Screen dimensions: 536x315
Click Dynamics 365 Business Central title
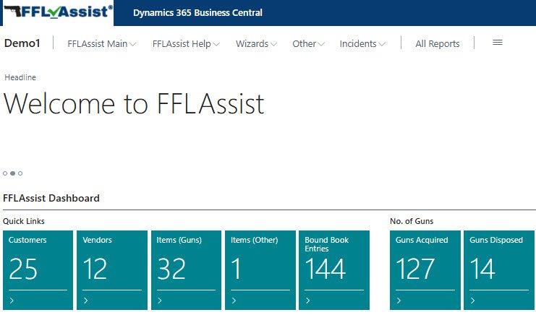click(x=197, y=13)
